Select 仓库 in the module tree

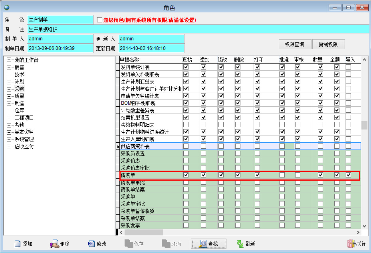tap(19, 111)
